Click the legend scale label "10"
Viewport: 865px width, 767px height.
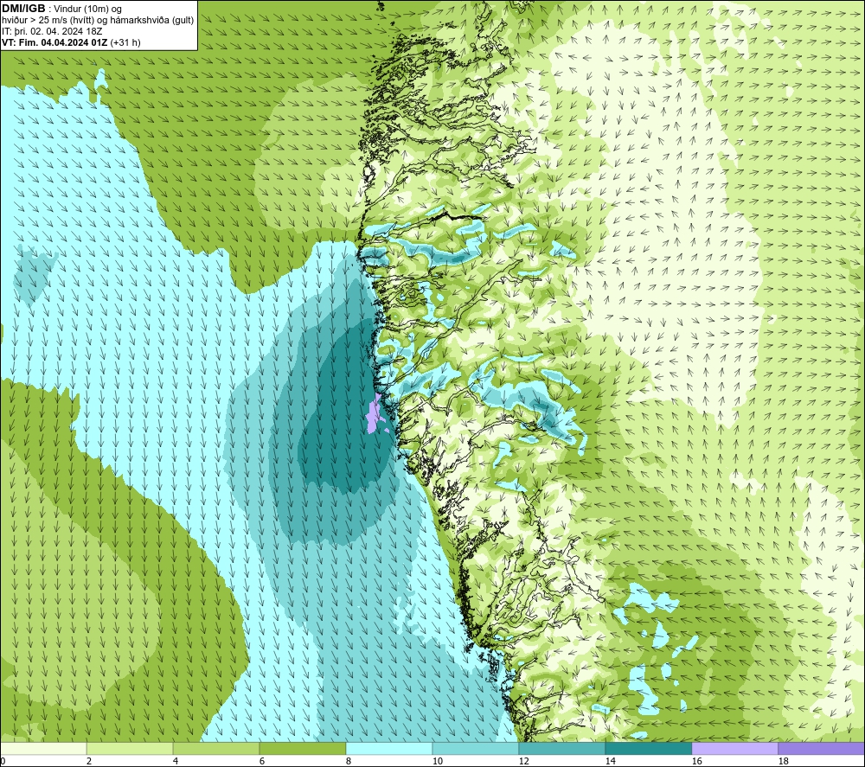pos(437,761)
